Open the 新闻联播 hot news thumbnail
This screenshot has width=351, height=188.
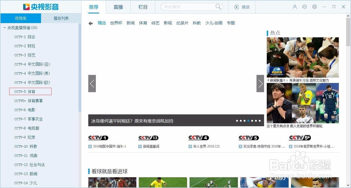[x=303, y=57]
